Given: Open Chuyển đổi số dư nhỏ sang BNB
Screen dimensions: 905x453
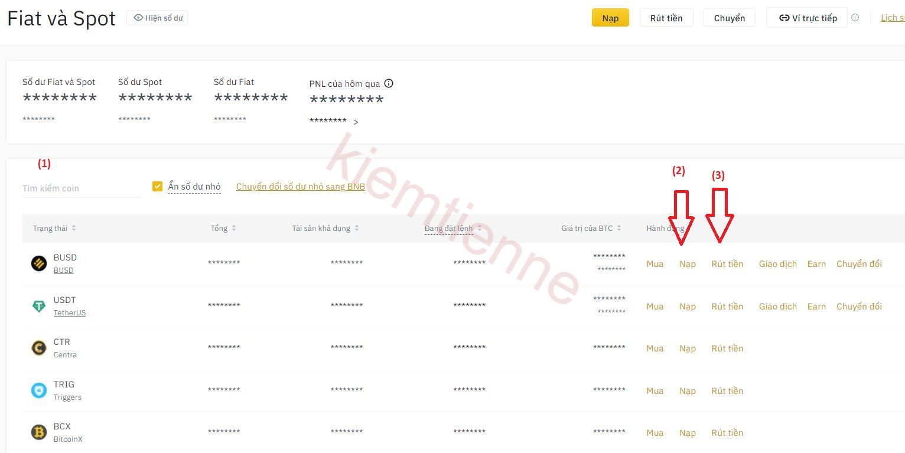Looking at the screenshot, I should coord(300,186).
